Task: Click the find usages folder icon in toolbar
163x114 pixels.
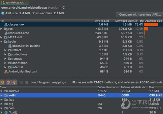Action: (x=27, y=82)
